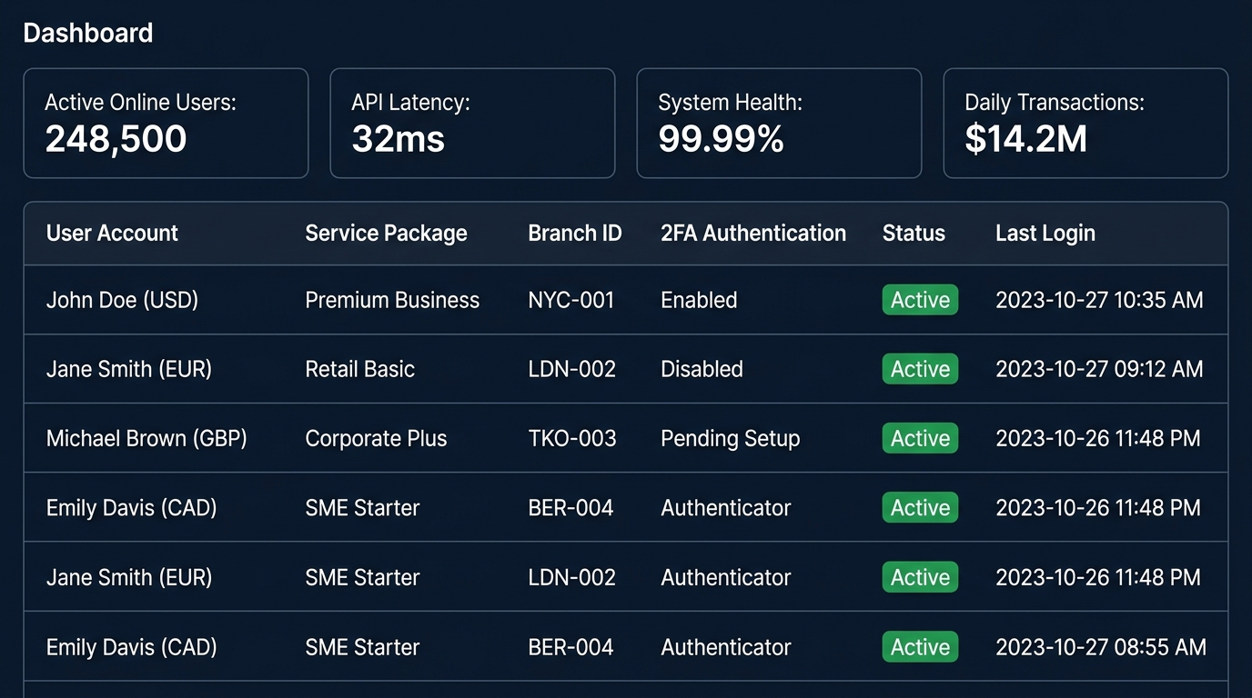Sort by the Branch ID column header
The image size is (1252, 698).
[x=574, y=234]
